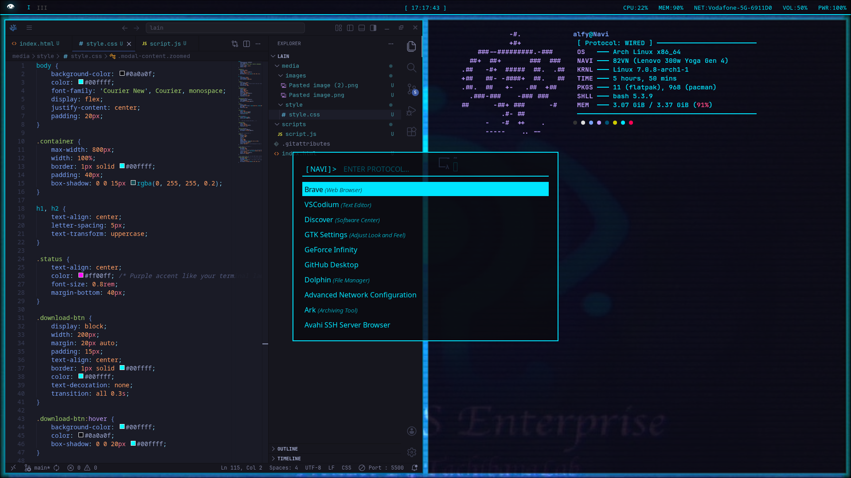
Task: Open the errors and warnings counter
Action: pos(82,468)
